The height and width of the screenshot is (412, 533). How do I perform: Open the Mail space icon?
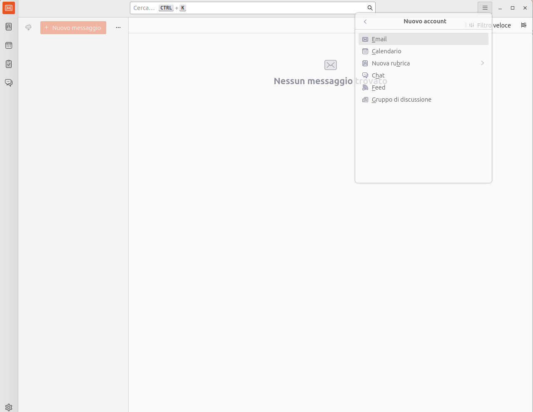click(9, 8)
